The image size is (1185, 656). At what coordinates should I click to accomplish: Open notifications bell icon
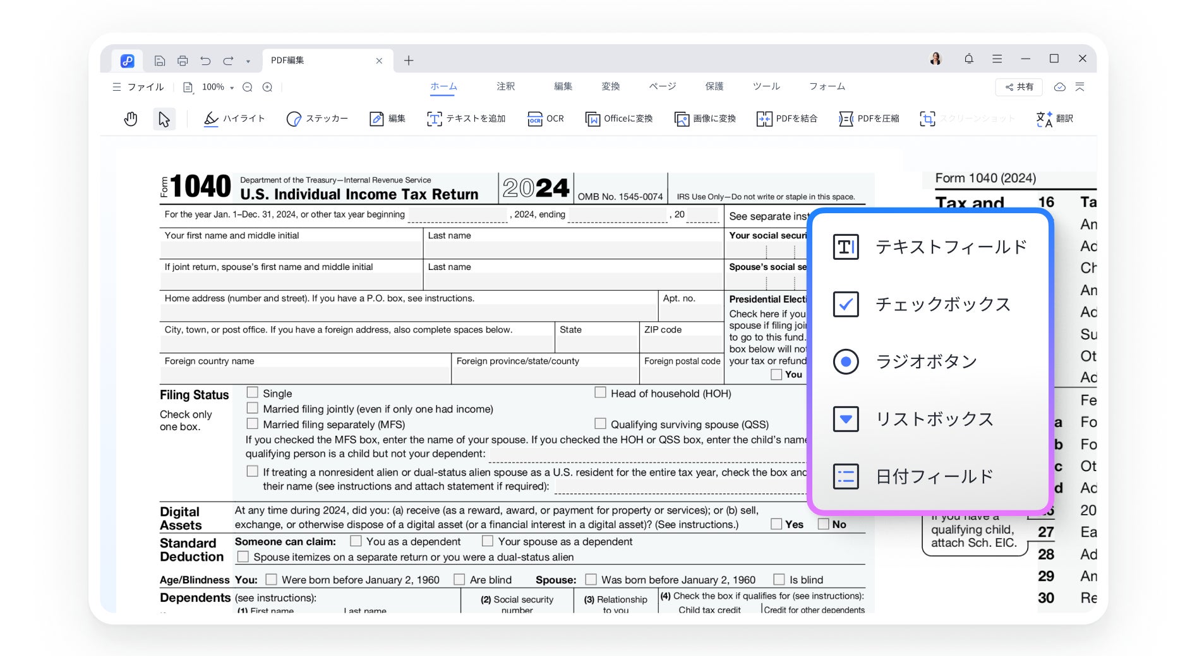968,59
